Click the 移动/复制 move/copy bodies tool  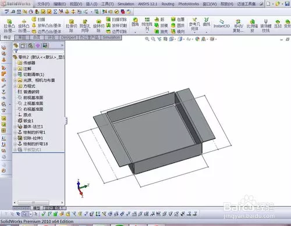point(239,26)
